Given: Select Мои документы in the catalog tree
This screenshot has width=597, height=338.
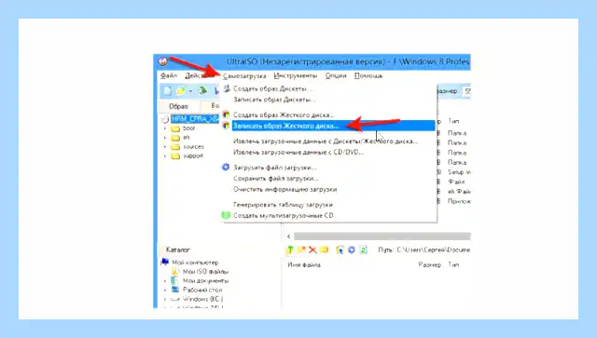Looking at the screenshot, I should 205,280.
